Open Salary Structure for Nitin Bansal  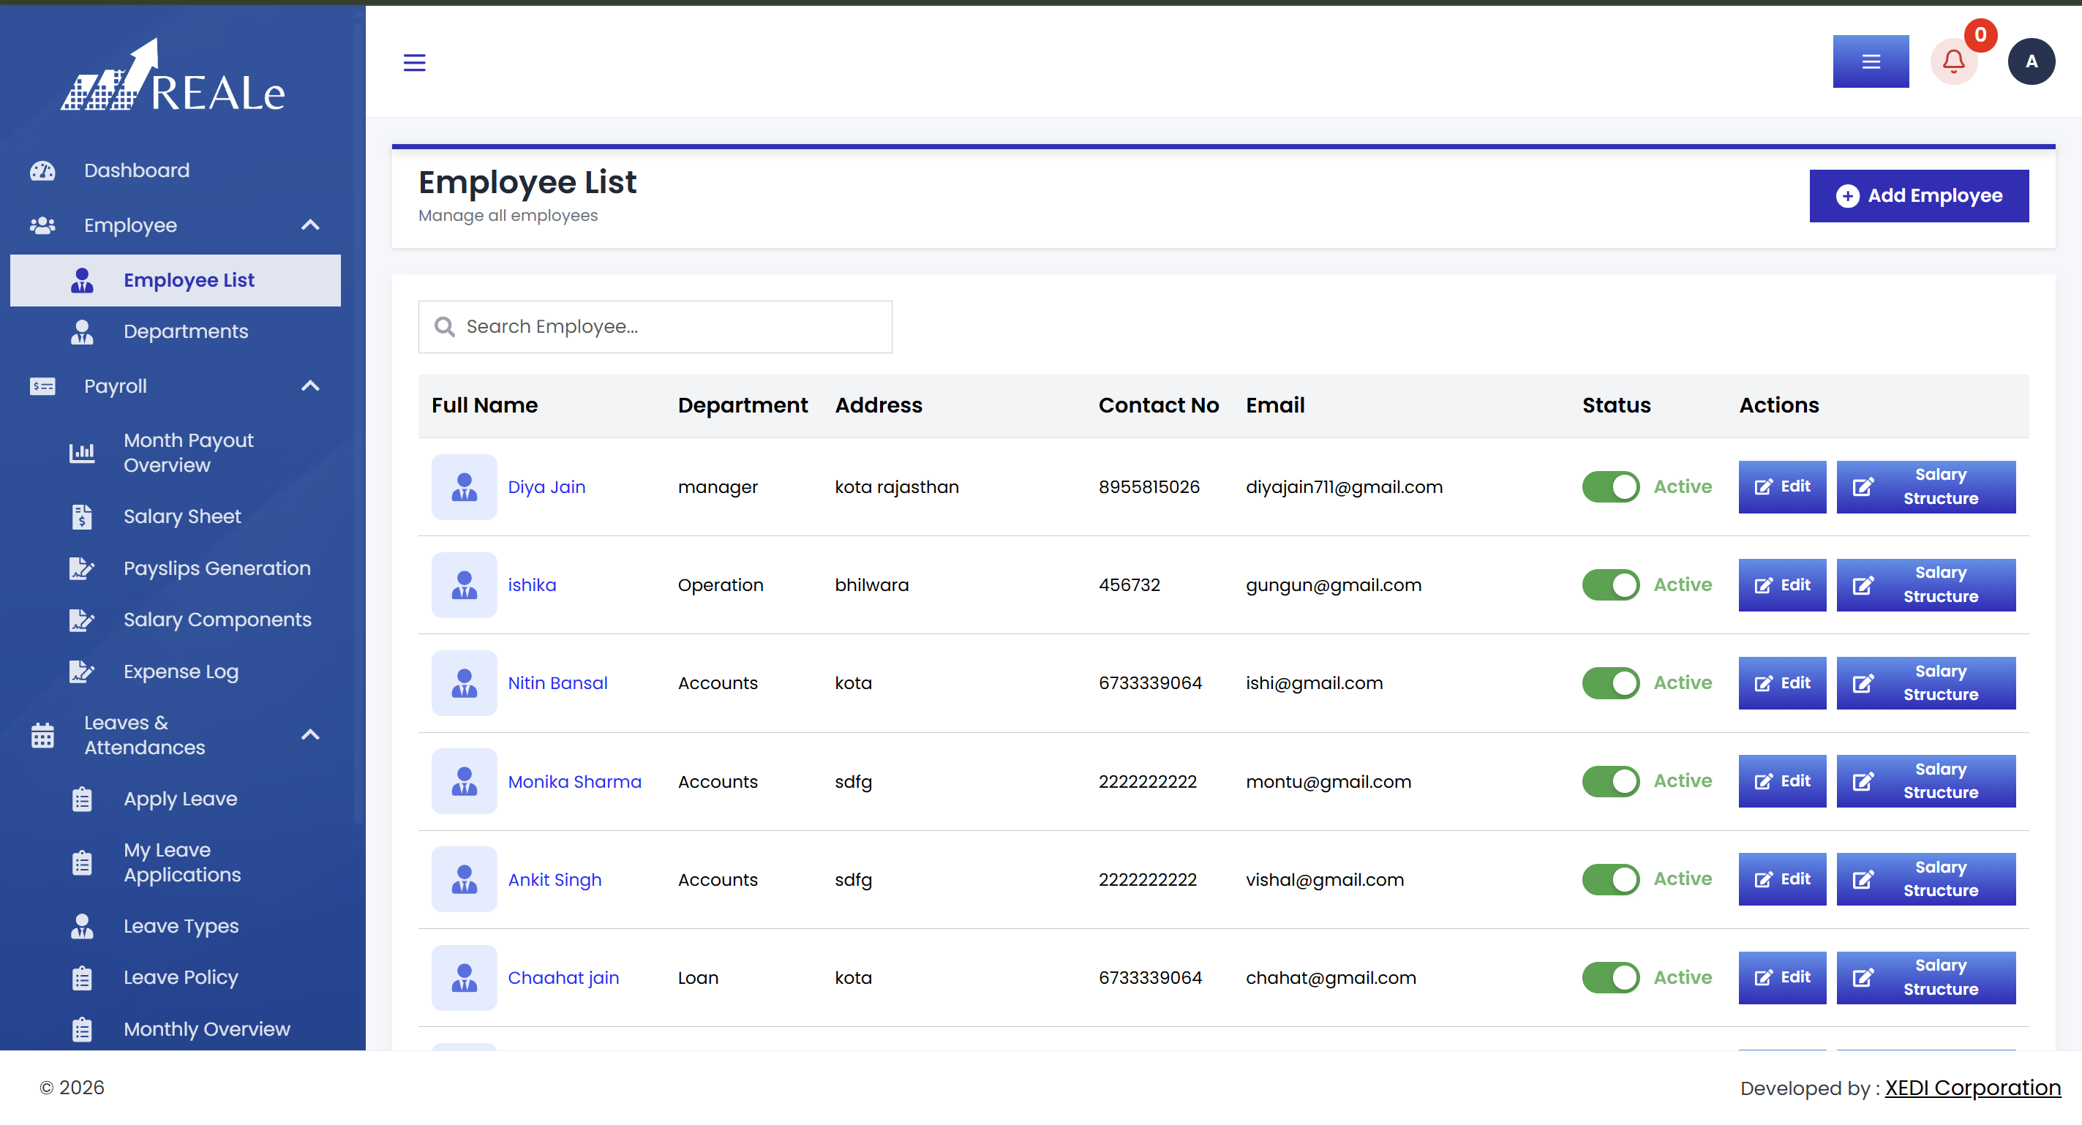(x=1925, y=683)
